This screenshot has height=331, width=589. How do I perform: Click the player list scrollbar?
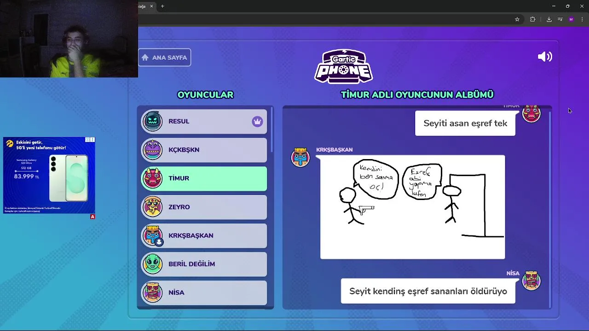coord(271,130)
